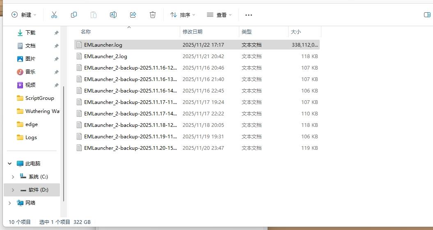Viewport: 433px width, 230px height.
Task: Click the Delete trash can icon
Action: (x=153, y=15)
